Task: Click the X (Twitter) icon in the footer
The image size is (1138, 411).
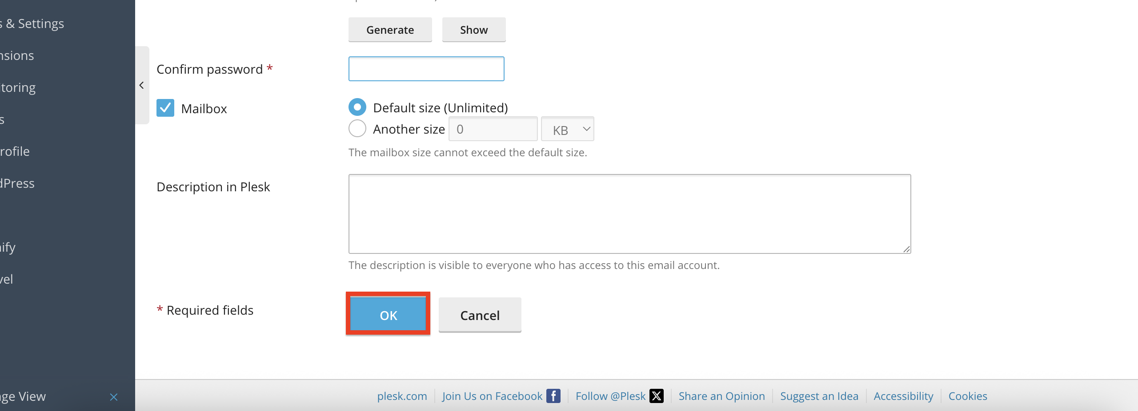Action: 656,395
